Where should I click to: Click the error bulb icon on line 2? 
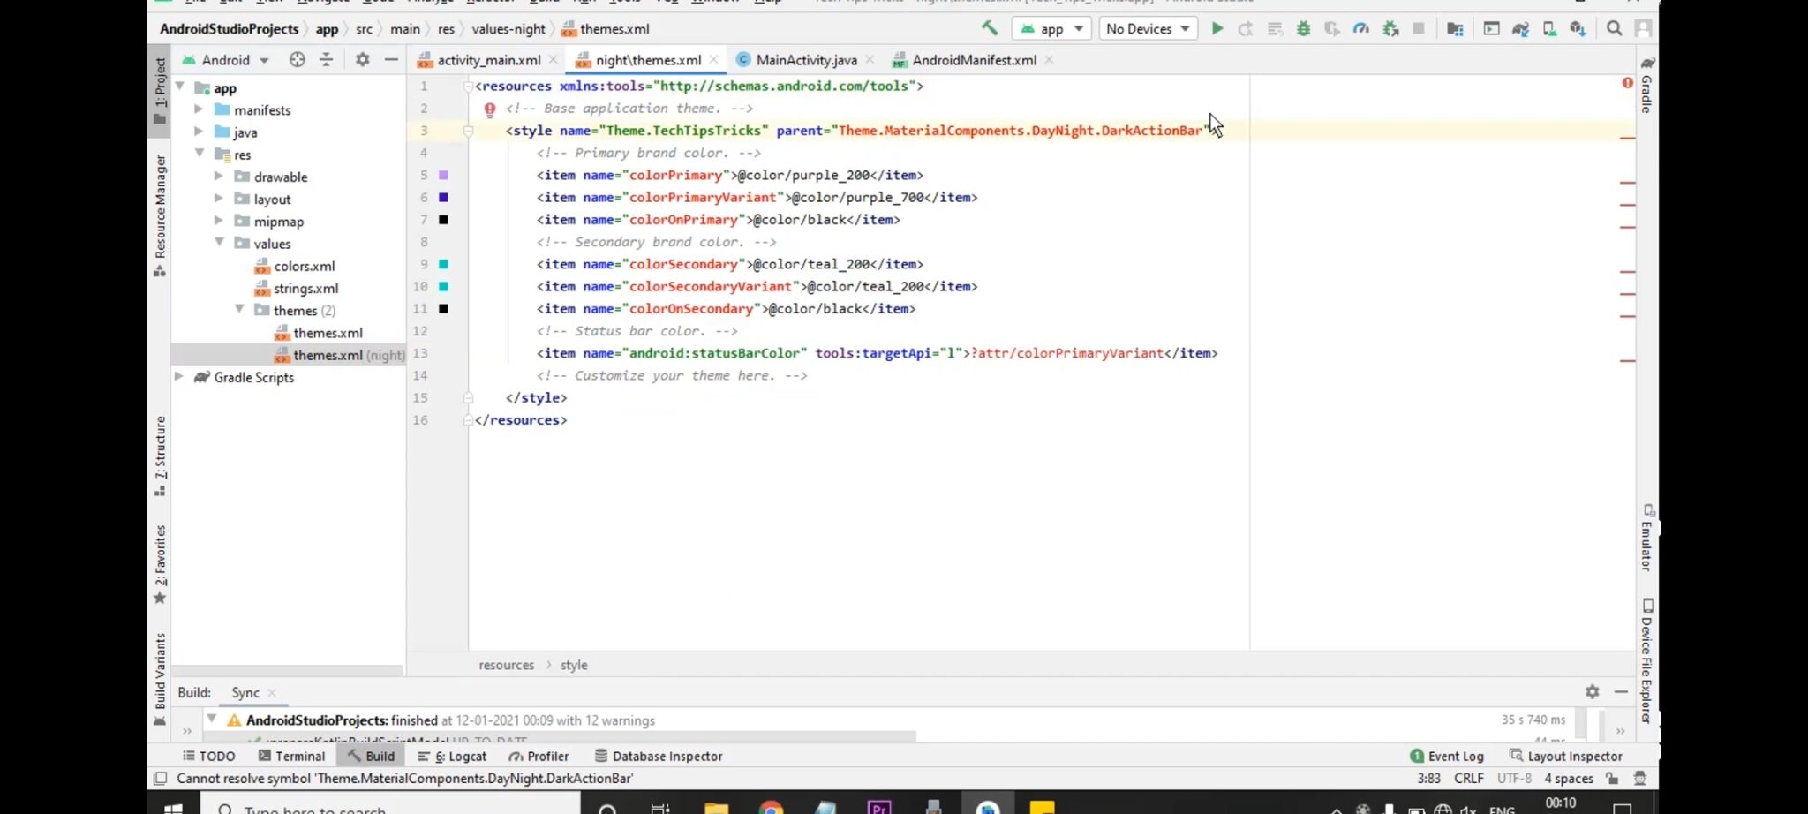[x=490, y=109]
